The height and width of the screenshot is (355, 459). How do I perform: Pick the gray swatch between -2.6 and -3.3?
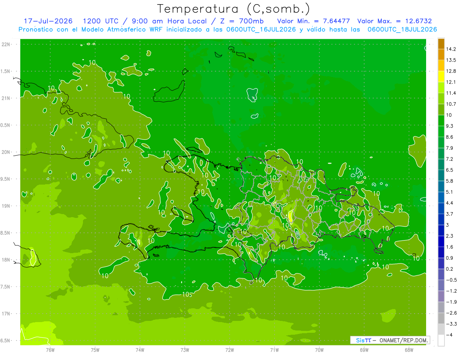point(441,318)
